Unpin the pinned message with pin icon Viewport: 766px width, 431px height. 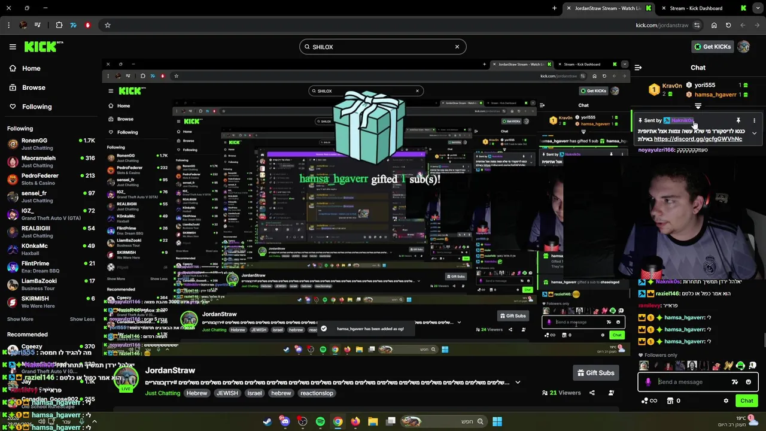738,120
